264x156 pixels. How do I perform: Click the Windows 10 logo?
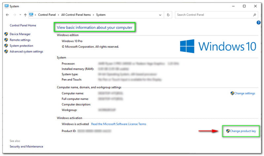coord(218,46)
